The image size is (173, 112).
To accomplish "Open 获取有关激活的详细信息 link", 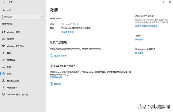I will (146, 26).
